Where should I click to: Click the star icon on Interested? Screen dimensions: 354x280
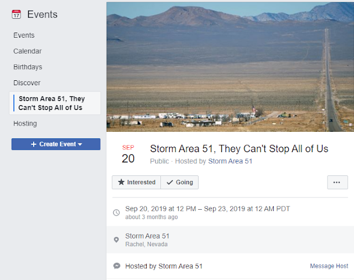pyautogui.click(x=122, y=182)
